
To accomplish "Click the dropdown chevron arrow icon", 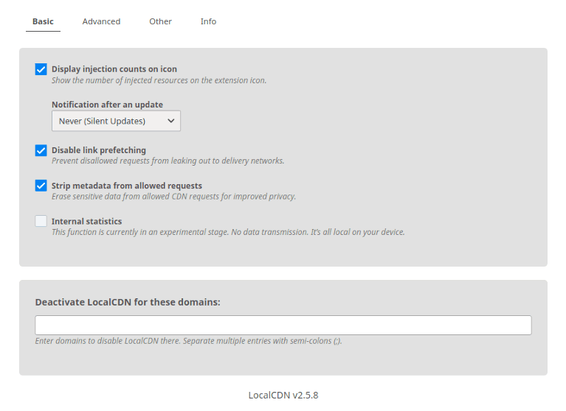I will [171, 121].
